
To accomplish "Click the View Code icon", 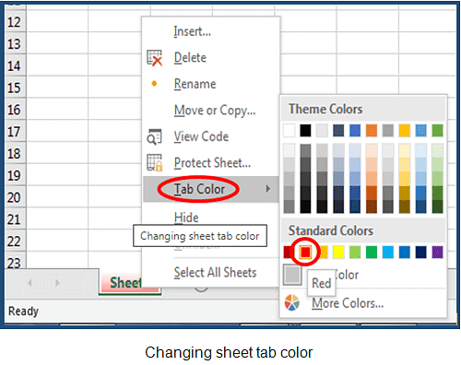I will pyautogui.click(x=154, y=136).
